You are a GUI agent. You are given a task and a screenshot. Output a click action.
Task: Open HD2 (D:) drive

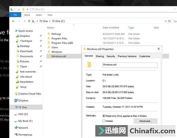(x=23, y=114)
